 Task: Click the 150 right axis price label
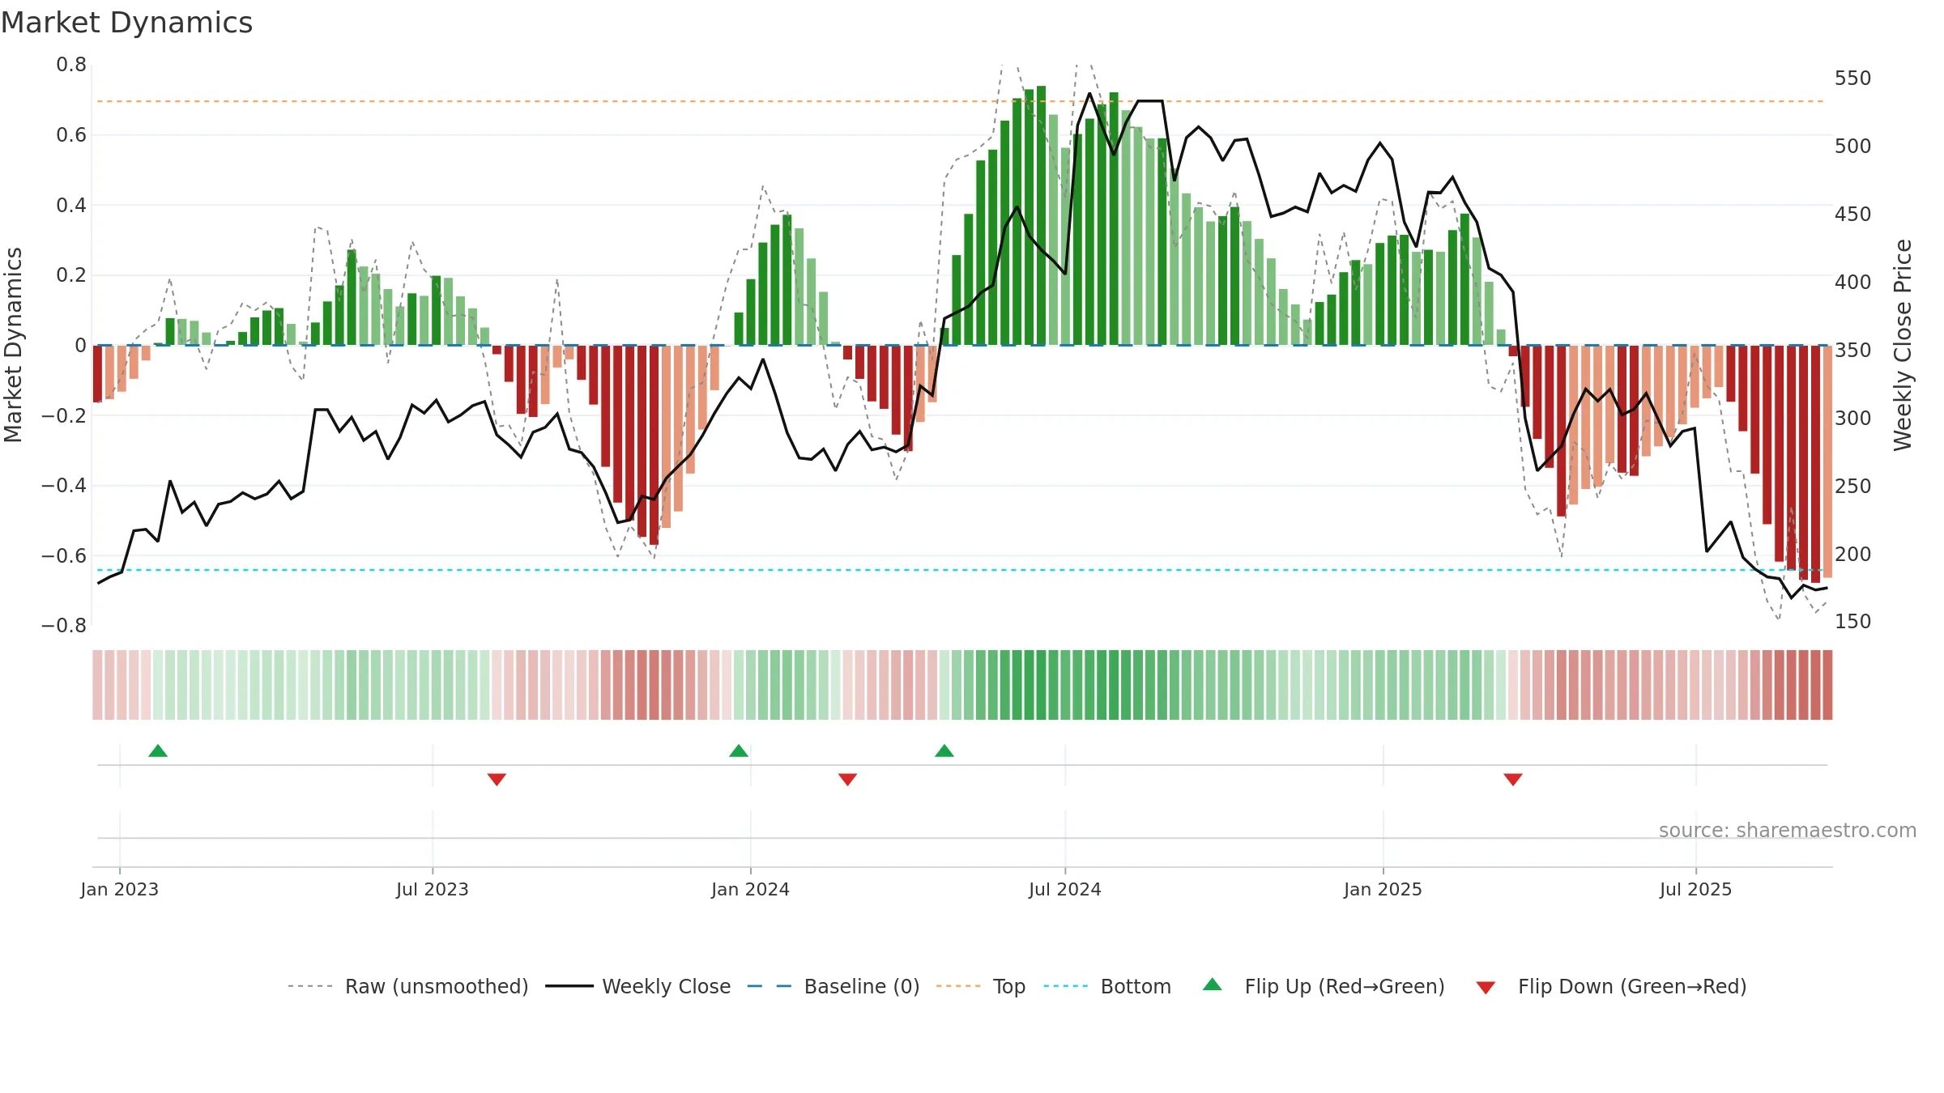[1853, 622]
